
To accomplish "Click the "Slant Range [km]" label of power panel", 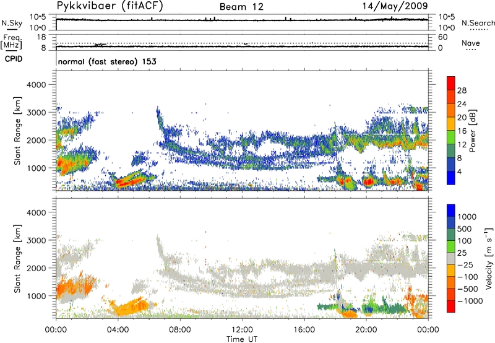I will coord(17,131).
